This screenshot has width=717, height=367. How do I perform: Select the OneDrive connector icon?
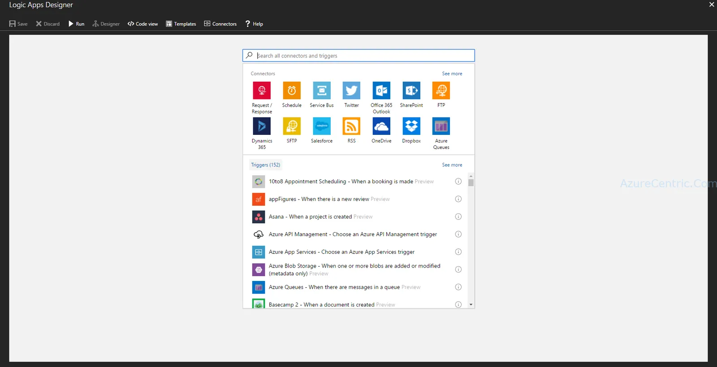click(x=381, y=126)
